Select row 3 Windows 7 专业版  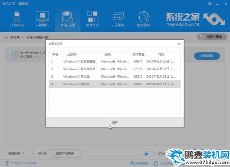(x=115, y=76)
